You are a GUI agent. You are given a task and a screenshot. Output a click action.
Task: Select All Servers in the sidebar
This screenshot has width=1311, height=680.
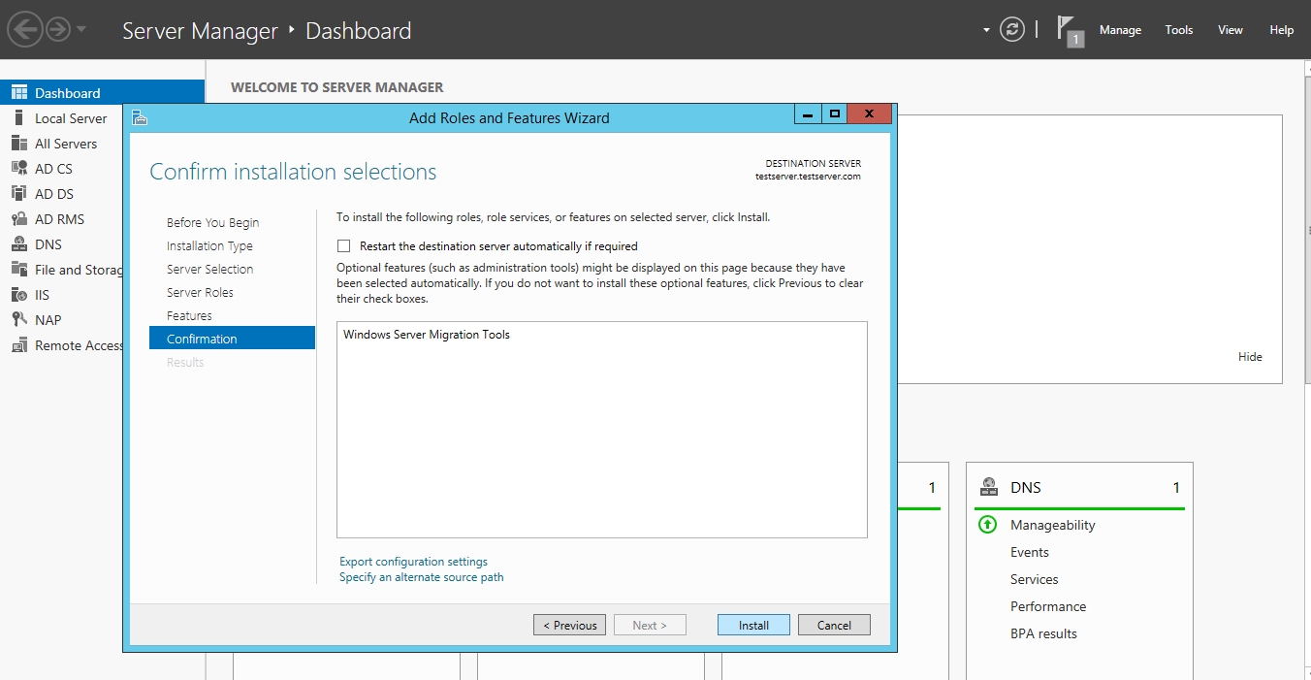click(x=66, y=144)
